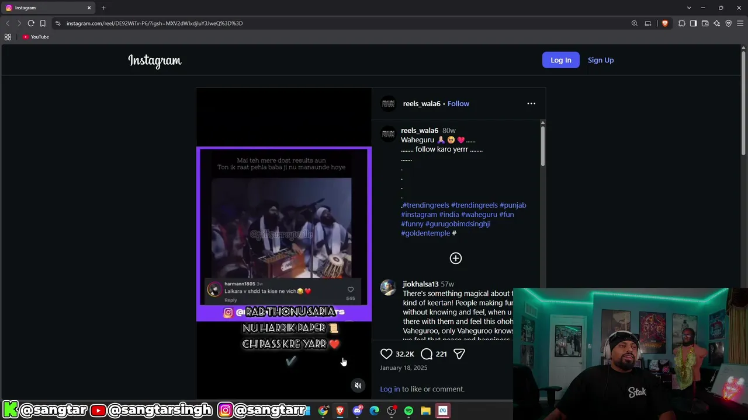Open Brave VPN
The width and height of the screenshot is (748, 420).
click(729, 23)
